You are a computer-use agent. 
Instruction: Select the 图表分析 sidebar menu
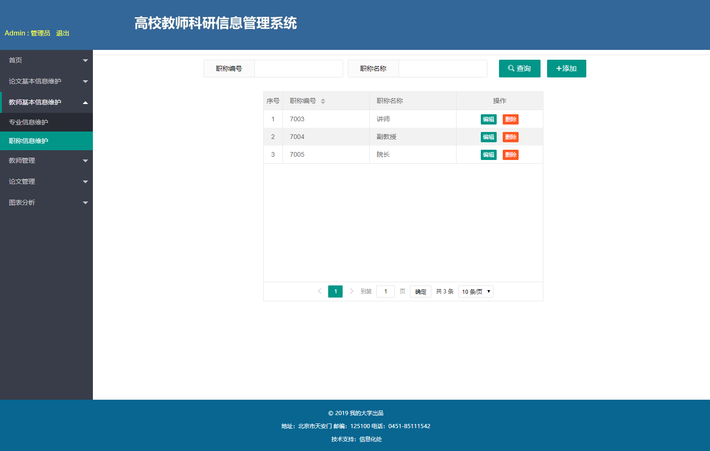click(x=47, y=202)
